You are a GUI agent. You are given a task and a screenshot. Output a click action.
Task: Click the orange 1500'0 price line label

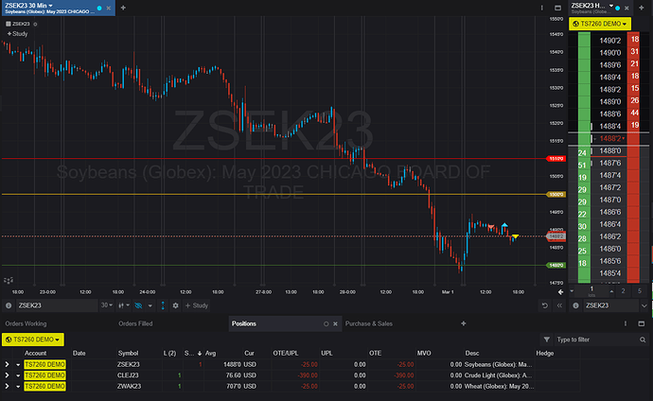click(x=556, y=194)
